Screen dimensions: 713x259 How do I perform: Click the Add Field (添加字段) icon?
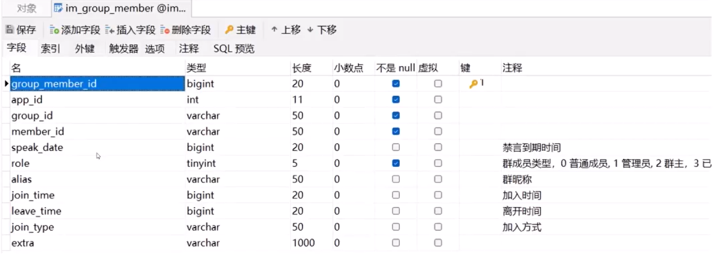pos(54,30)
